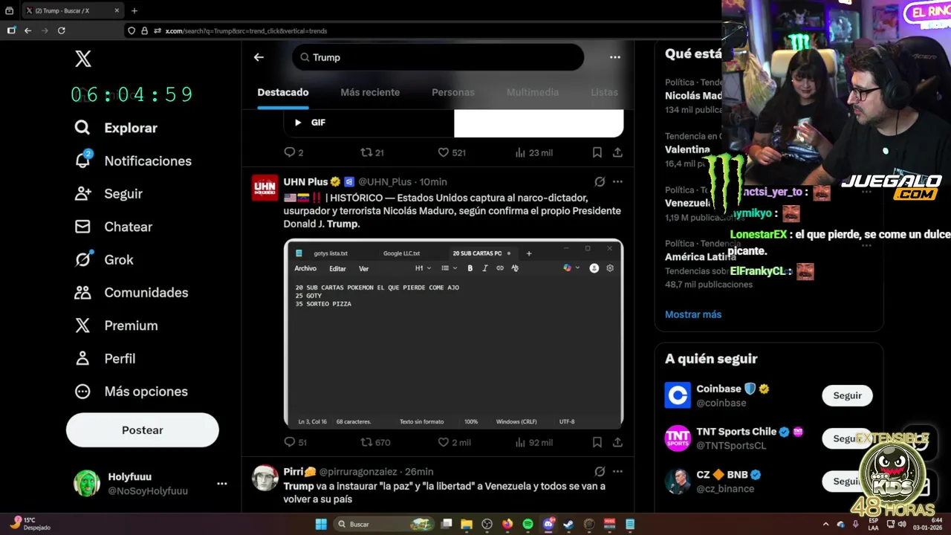Clear formatting in Notepad
951x535 pixels.
[515, 268]
